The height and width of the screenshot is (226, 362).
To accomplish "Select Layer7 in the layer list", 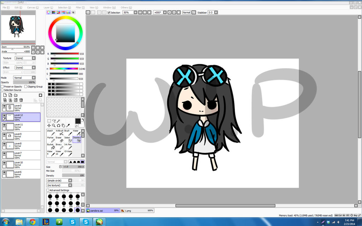I will point(21,155).
